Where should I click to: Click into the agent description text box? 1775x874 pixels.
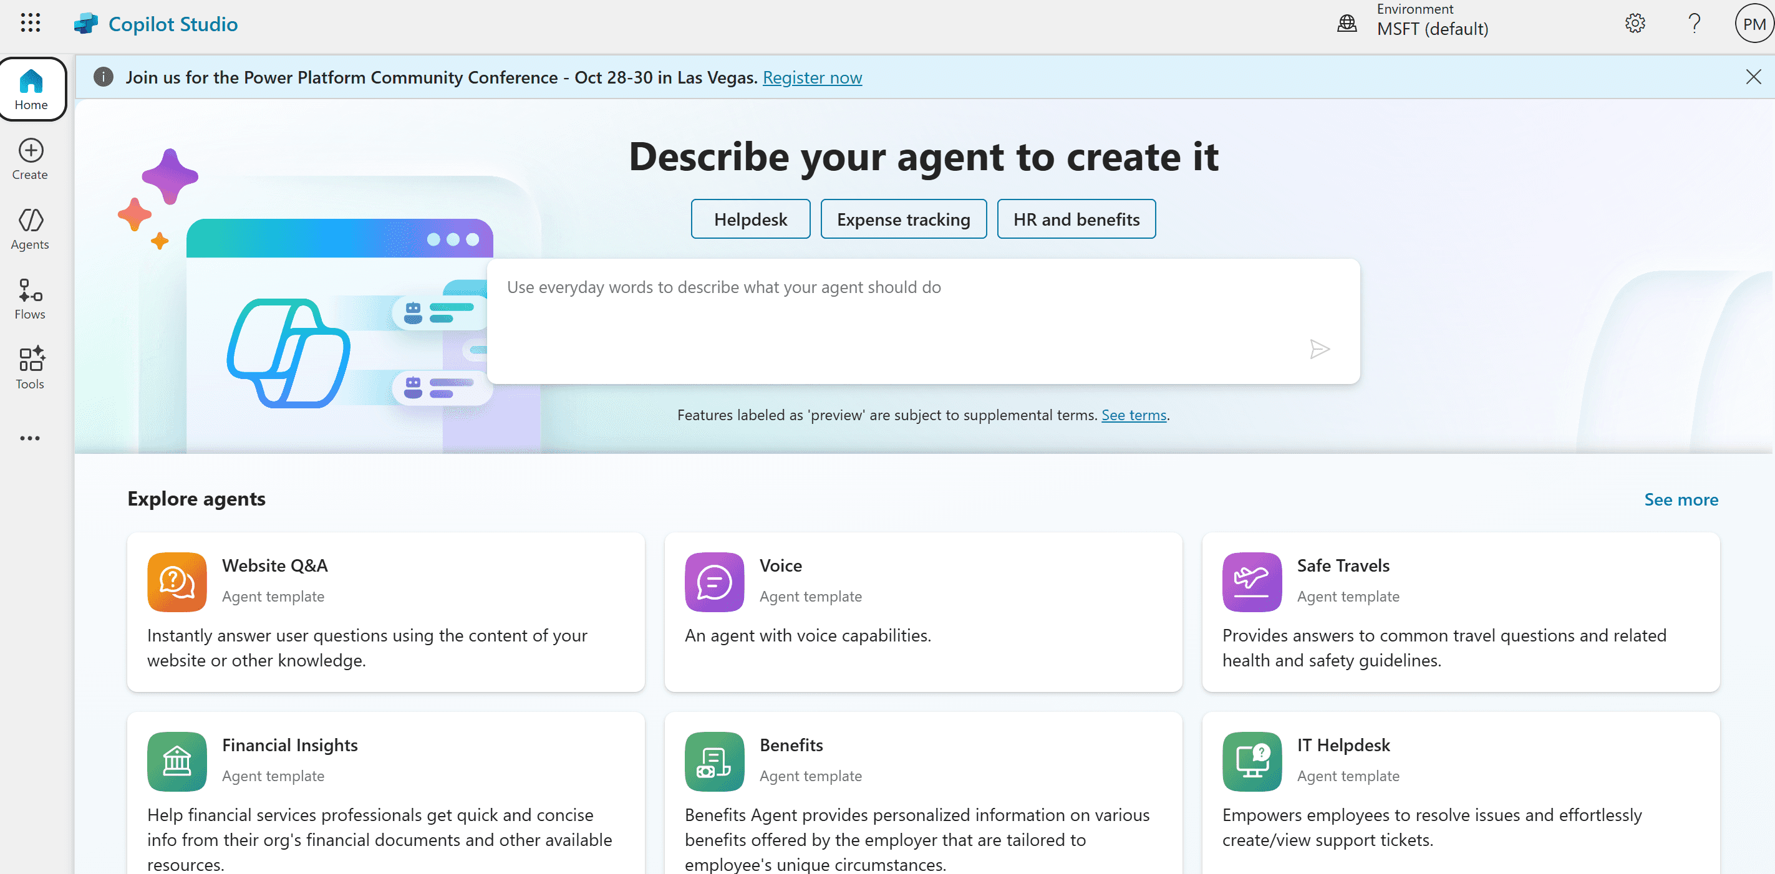[896, 310]
